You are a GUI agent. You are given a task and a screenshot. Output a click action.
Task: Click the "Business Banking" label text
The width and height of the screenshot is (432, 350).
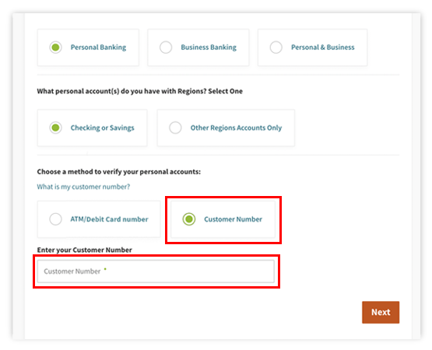click(209, 47)
